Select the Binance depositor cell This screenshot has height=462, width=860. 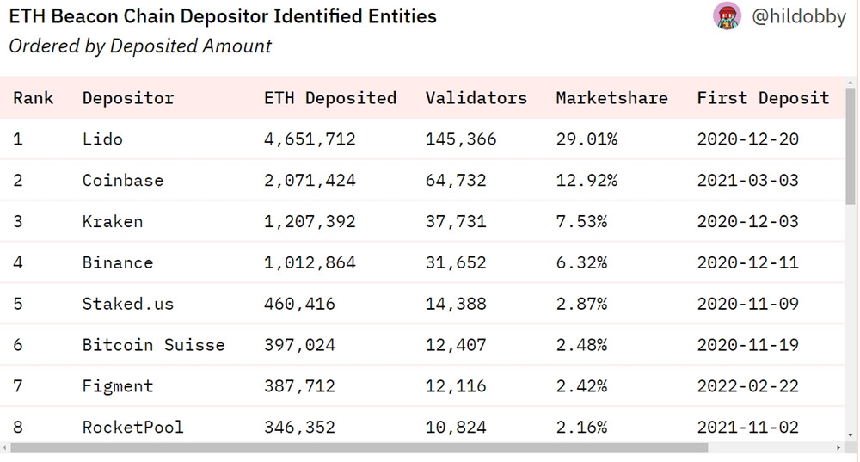click(x=118, y=263)
